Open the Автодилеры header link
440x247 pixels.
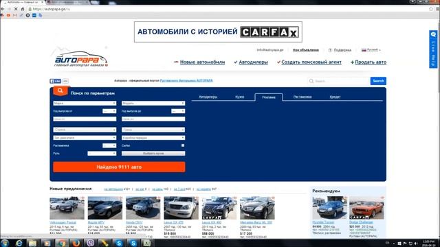pos(253,62)
